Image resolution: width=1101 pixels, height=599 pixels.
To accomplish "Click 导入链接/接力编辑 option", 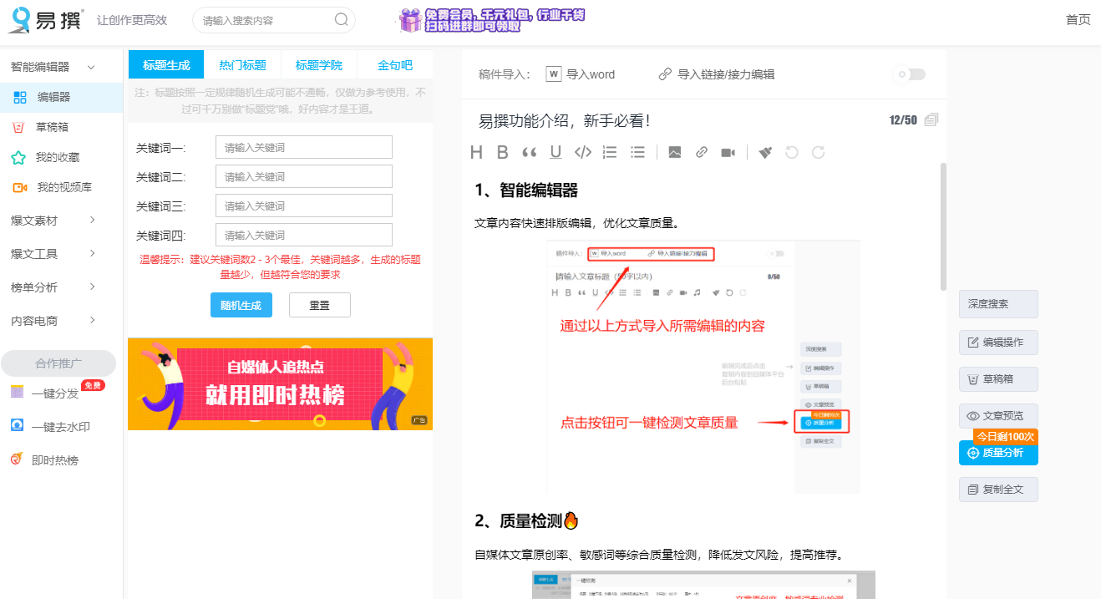I will point(717,74).
